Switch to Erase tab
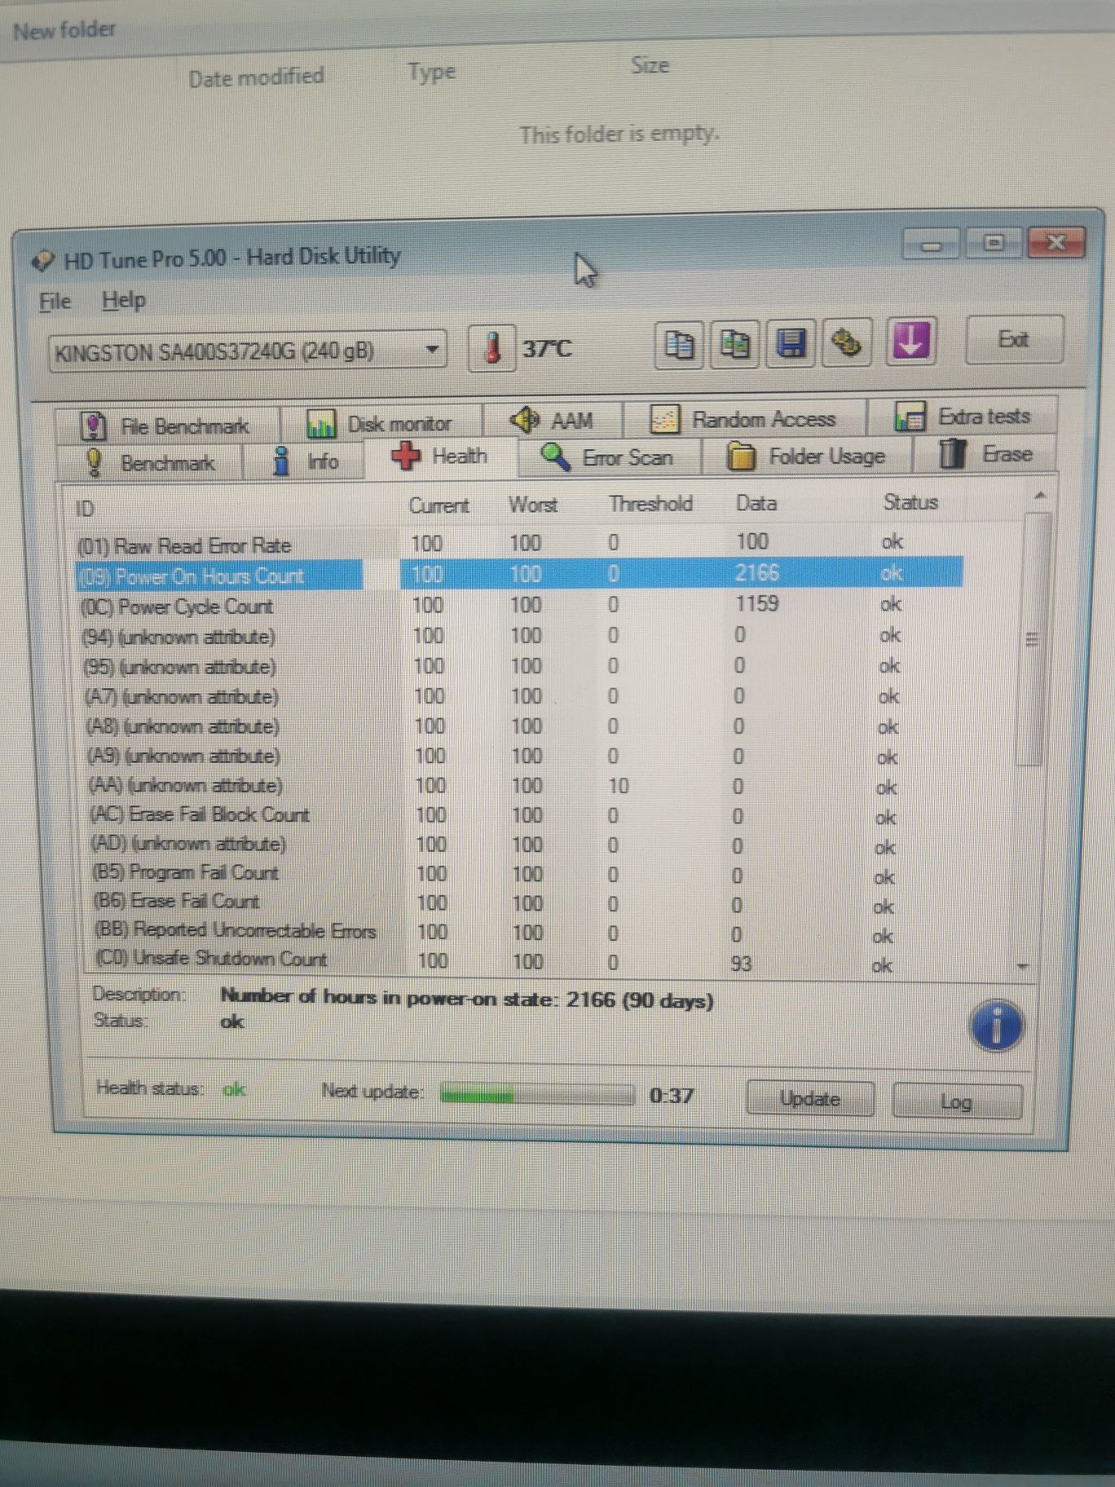This screenshot has height=1487, width=1115. (x=986, y=453)
